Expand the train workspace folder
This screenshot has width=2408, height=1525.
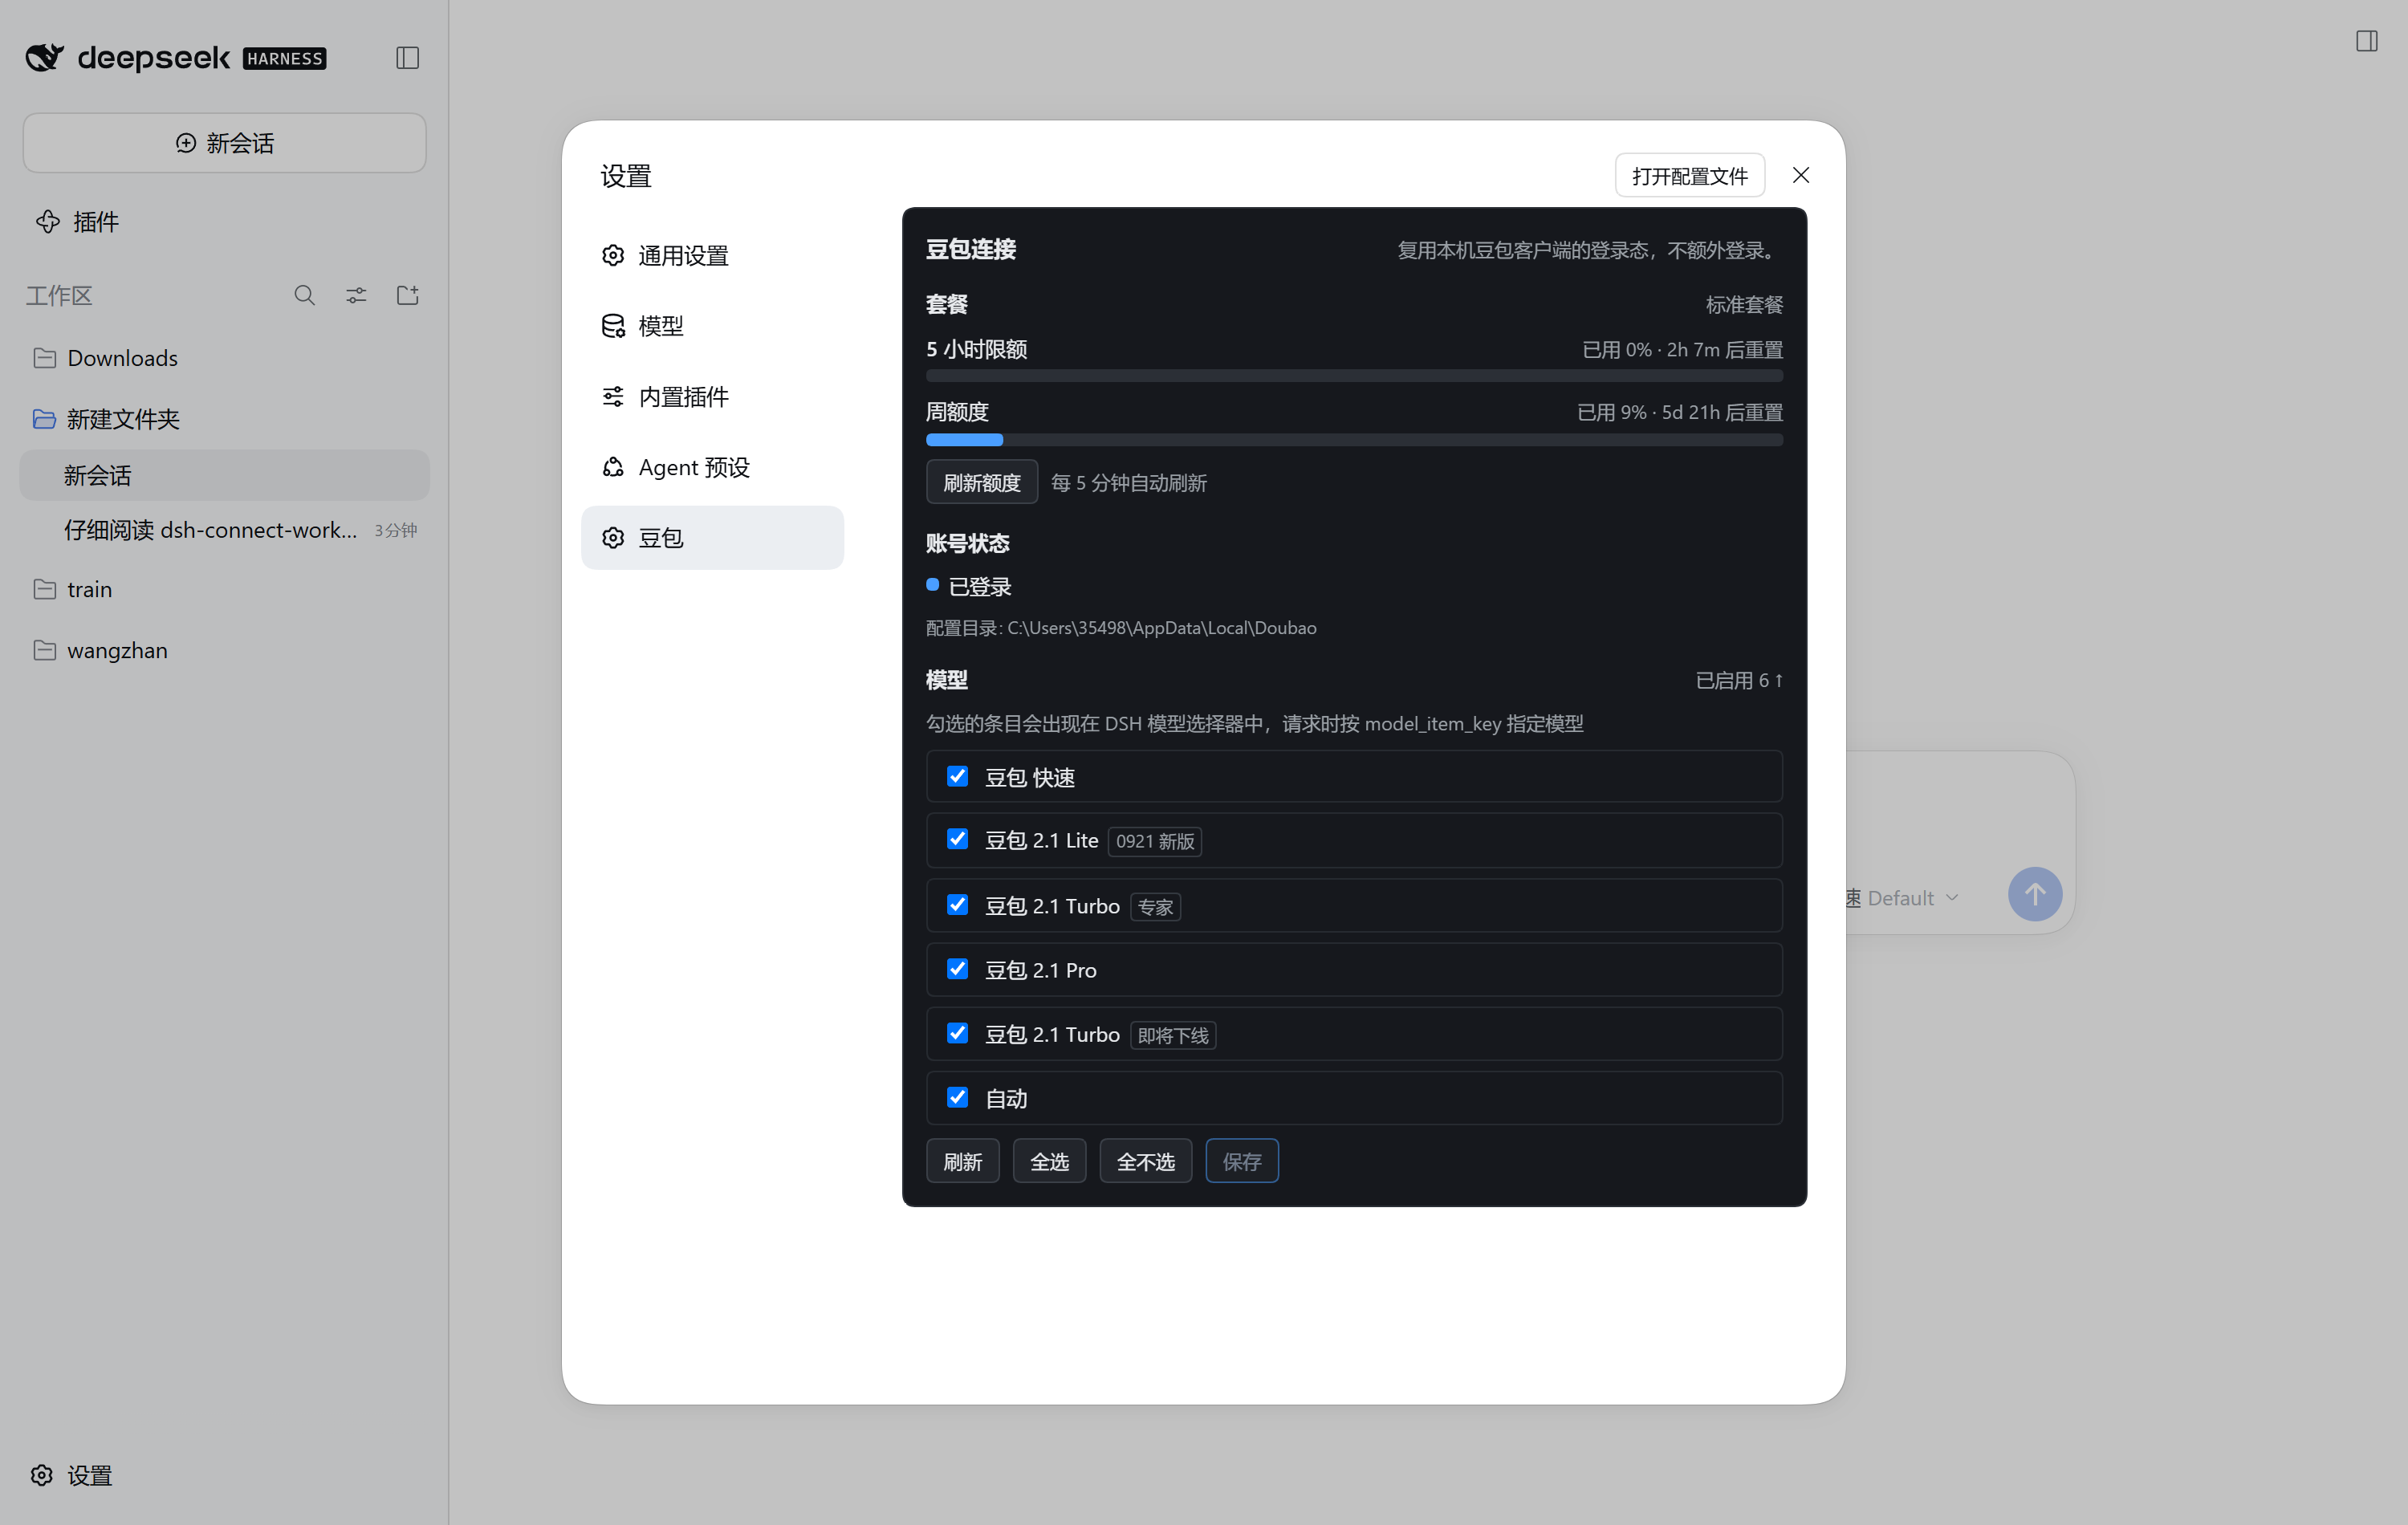pos(224,589)
